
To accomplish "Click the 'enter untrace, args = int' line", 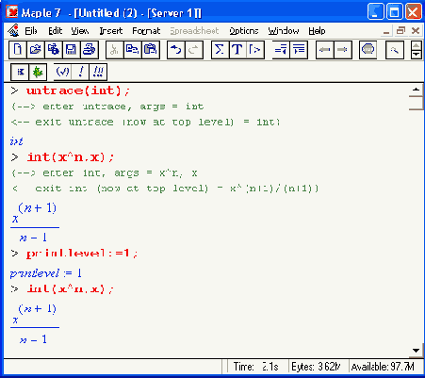I will [x=107, y=107].
